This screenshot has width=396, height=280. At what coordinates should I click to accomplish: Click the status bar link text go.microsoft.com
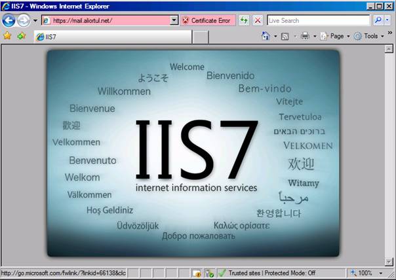coord(63,273)
